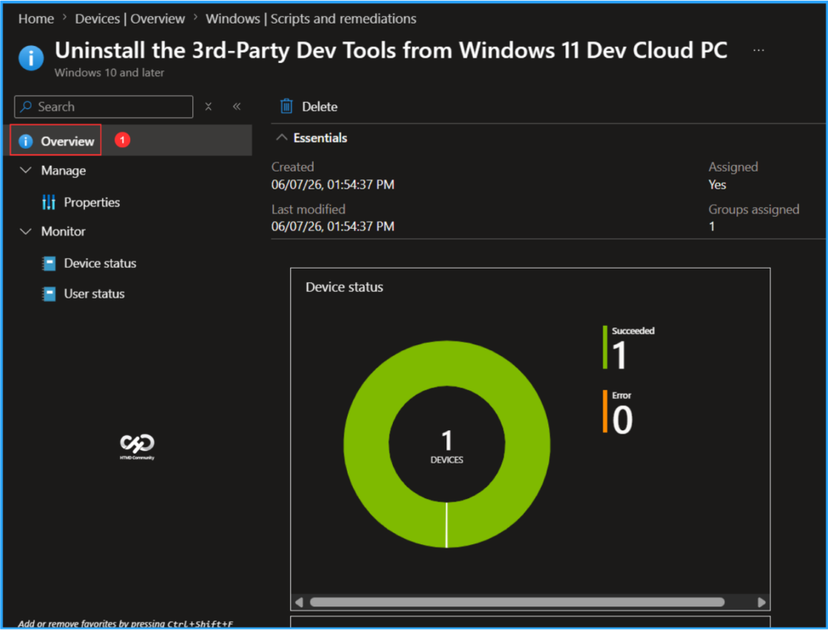Viewport: 828px width, 630px height.
Task: Open Windows | Scripts and remediations breadcrumb
Action: point(311,19)
